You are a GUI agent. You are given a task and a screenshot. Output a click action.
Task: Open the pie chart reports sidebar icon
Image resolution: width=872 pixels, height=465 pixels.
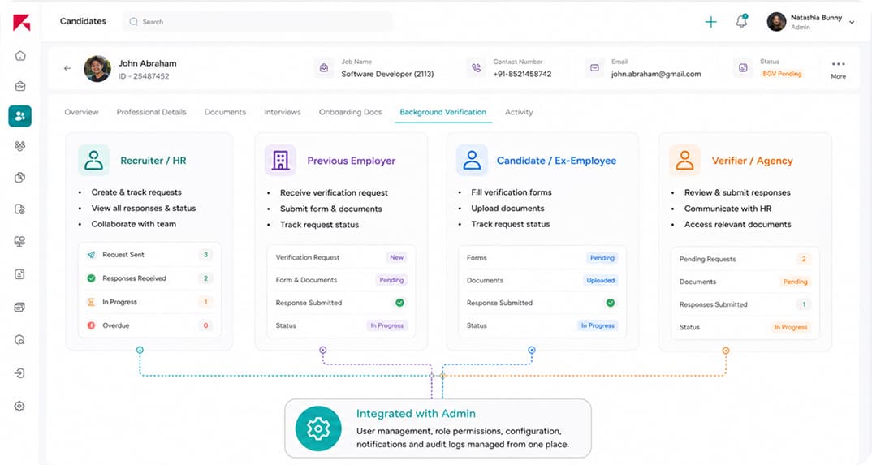[20, 178]
